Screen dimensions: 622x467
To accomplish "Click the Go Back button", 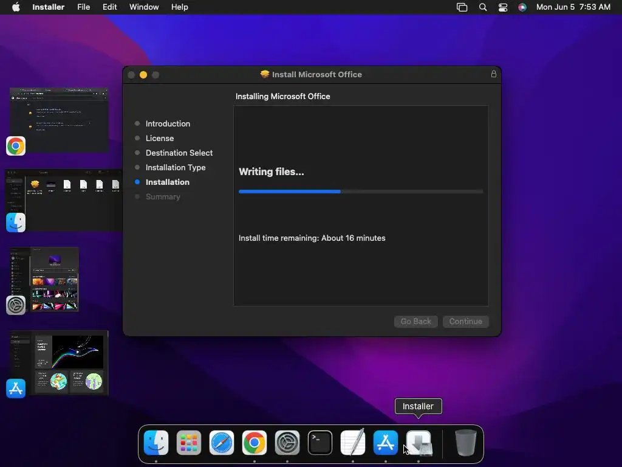I will [415, 321].
